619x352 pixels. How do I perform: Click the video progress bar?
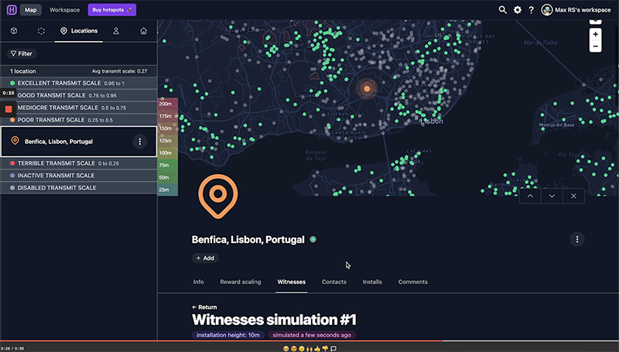tap(309, 341)
